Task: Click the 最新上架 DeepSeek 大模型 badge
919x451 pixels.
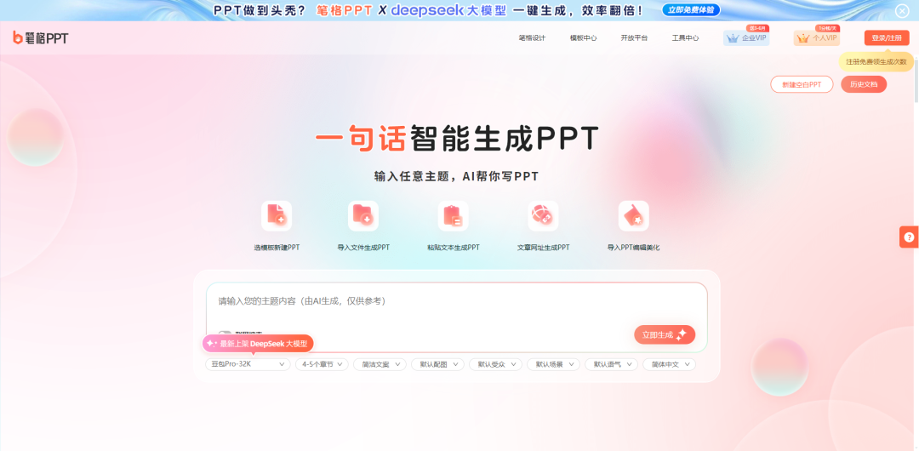Action: pos(259,344)
